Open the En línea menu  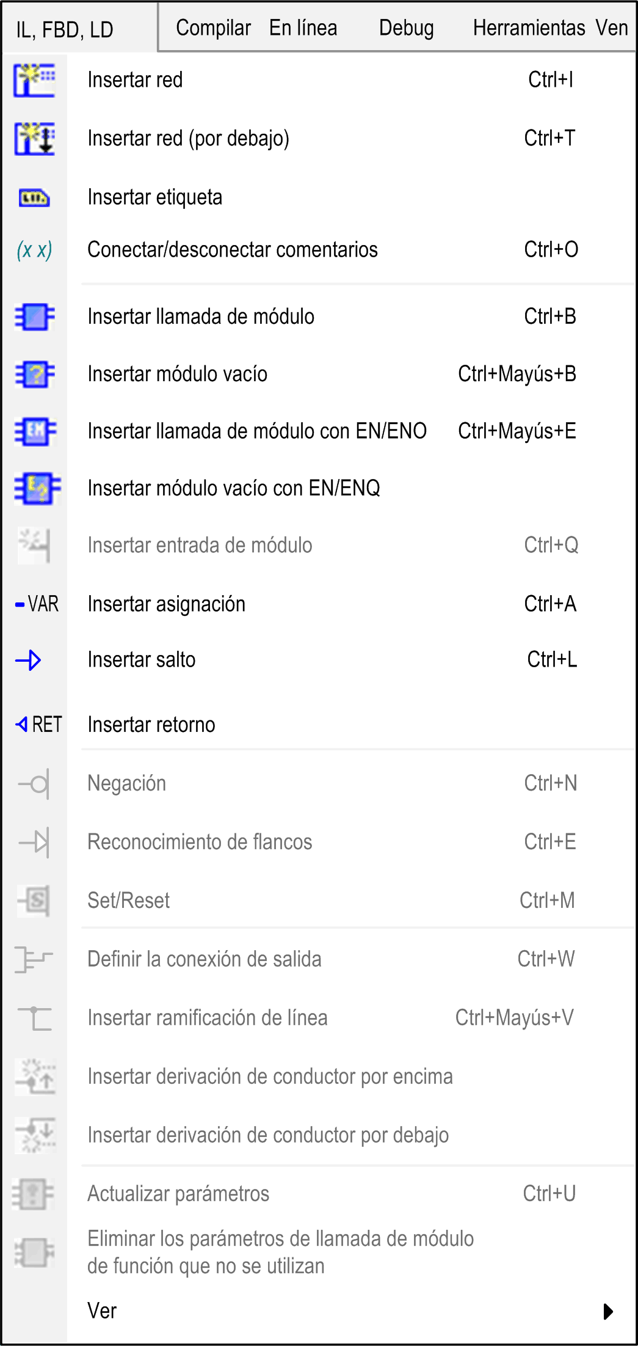[303, 28]
